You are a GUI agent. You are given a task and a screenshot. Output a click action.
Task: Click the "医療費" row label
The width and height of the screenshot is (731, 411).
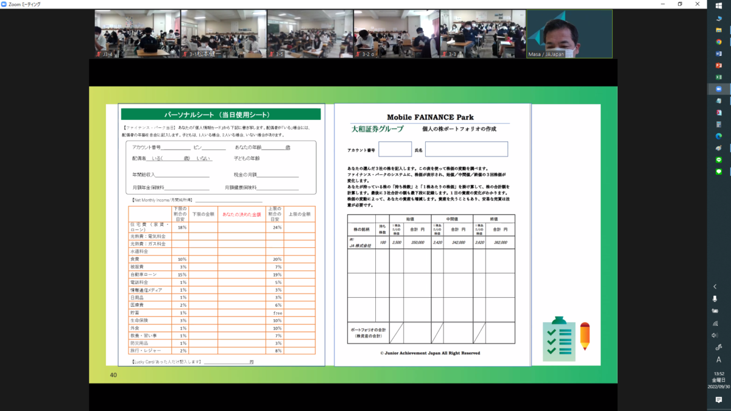[138, 305]
